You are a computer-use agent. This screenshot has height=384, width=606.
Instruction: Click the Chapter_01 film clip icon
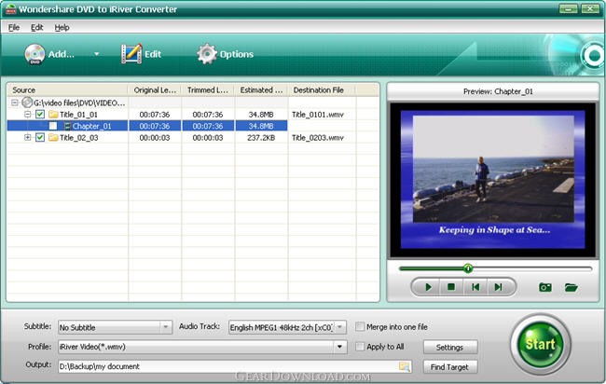[67, 126]
